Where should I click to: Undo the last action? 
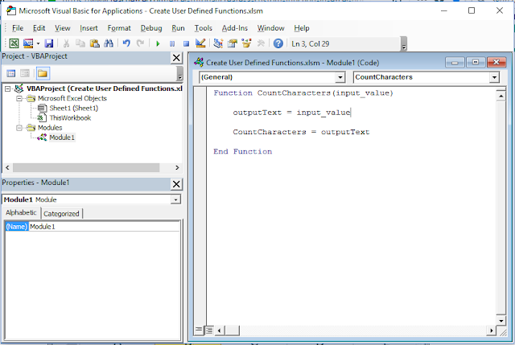pos(126,43)
